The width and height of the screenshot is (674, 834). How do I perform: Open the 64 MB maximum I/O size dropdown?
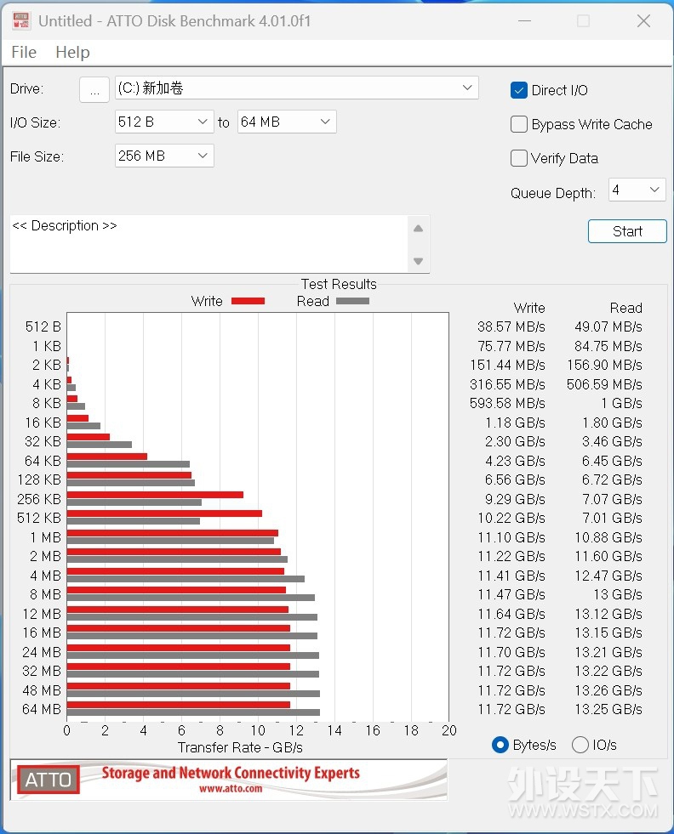click(287, 122)
